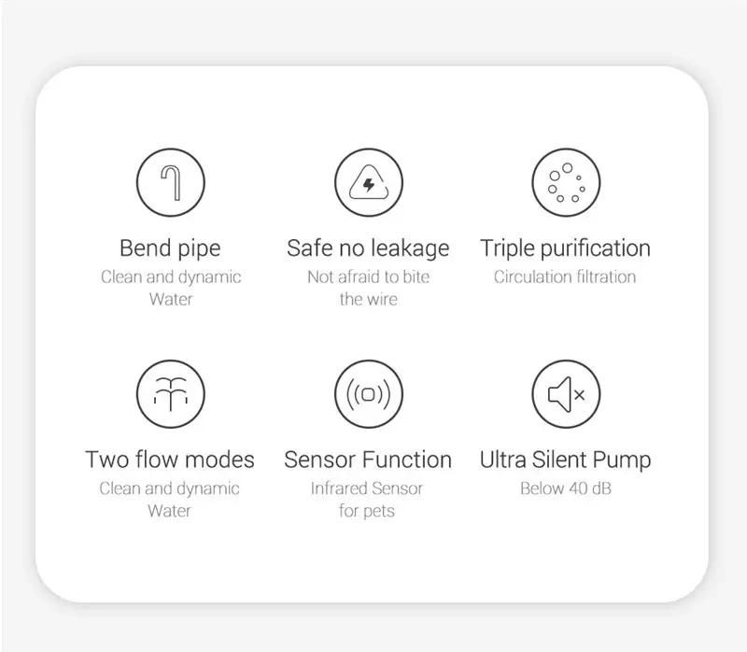Click 'for pets' text under Sensor Function
The height and width of the screenshot is (652, 747).
pos(367,511)
